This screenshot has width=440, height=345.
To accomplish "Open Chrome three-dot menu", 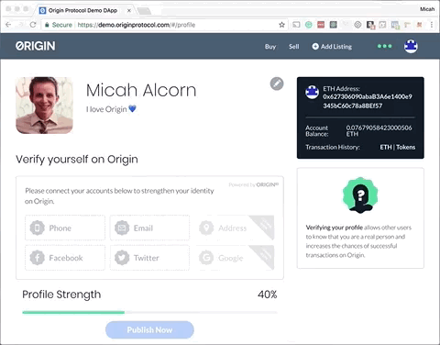I will [x=432, y=25].
